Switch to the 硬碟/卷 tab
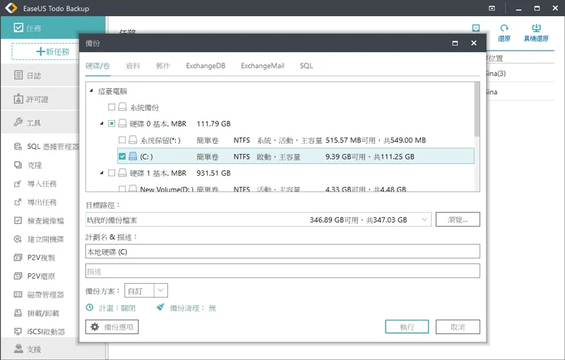The width and height of the screenshot is (565, 360). tap(97, 66)
